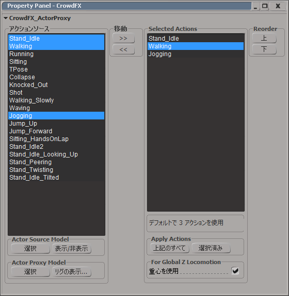Select Stand_Idle in the Selected Actions list
Screen dimensions: 289x296
pos(196,38)
